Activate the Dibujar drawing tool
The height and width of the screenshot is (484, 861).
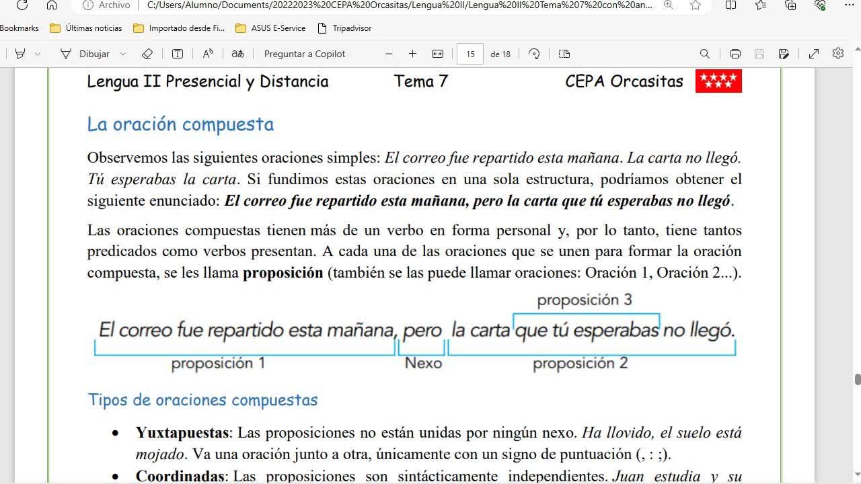pos(85,54)
